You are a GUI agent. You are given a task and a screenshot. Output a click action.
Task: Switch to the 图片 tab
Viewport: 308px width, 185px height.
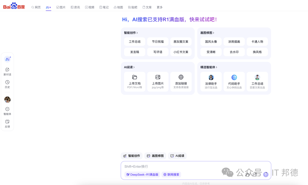(61, 7)
